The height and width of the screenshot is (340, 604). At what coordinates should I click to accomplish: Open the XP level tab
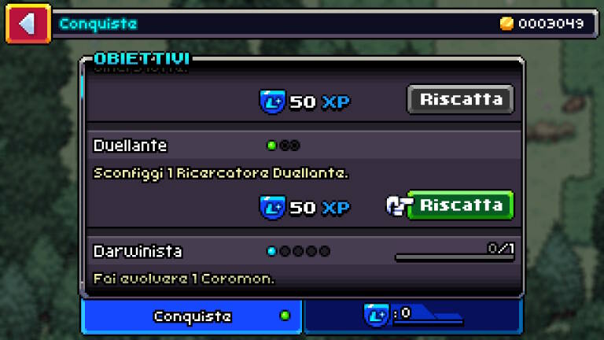click(x=413, y=316)
